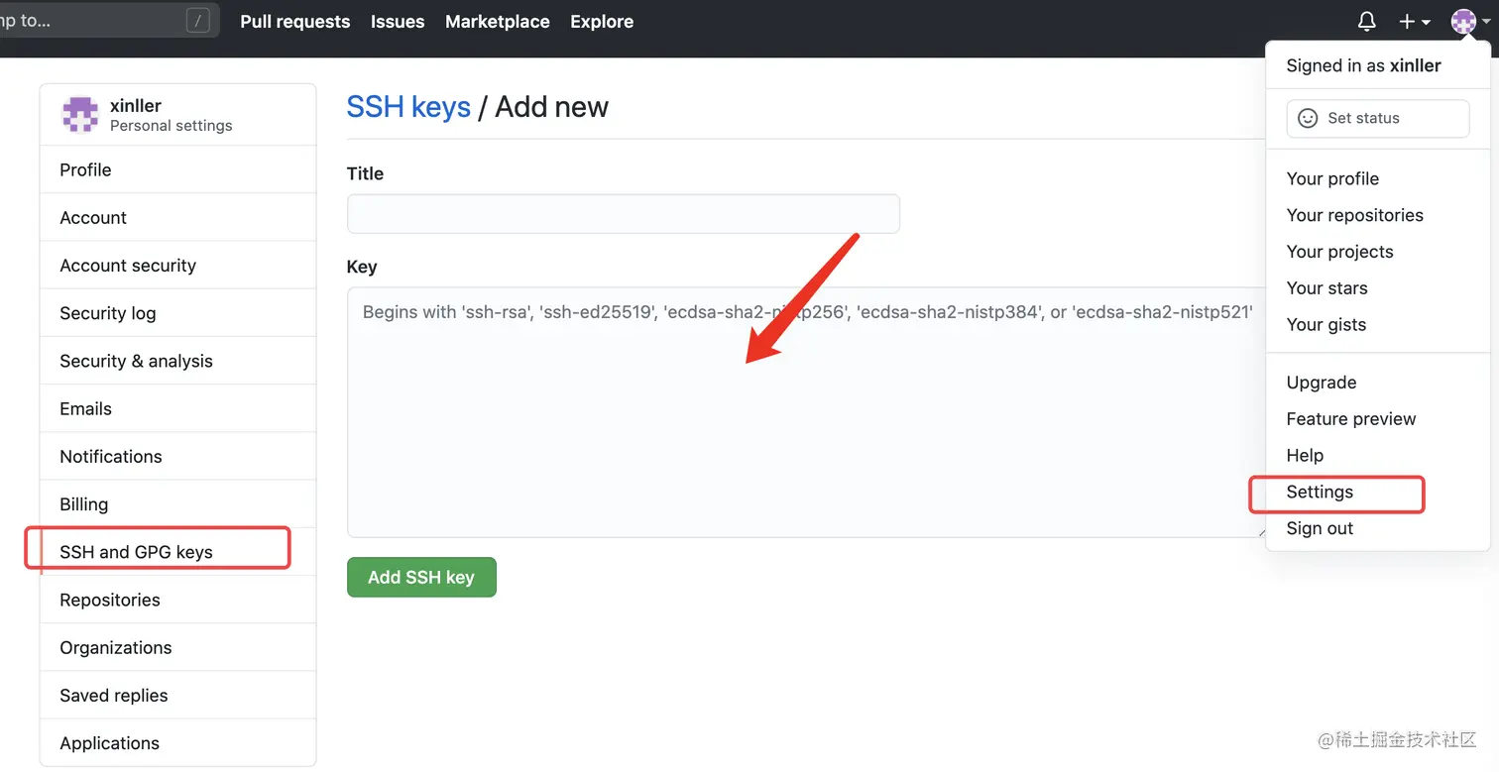Viewport: 1499px width, 772px height.
Task: Open Security log in sidebar
Action: [177, 313]
